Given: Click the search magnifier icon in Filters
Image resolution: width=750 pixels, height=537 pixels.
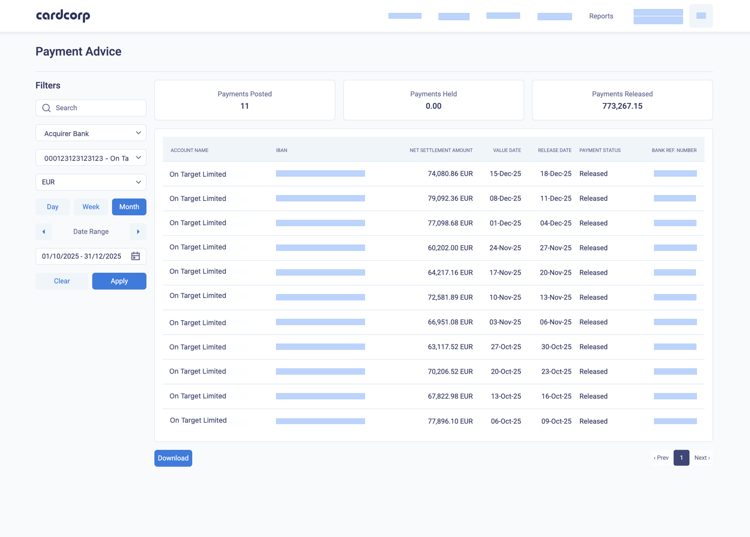Looking at the screenshot, I should tap(47, 108).
